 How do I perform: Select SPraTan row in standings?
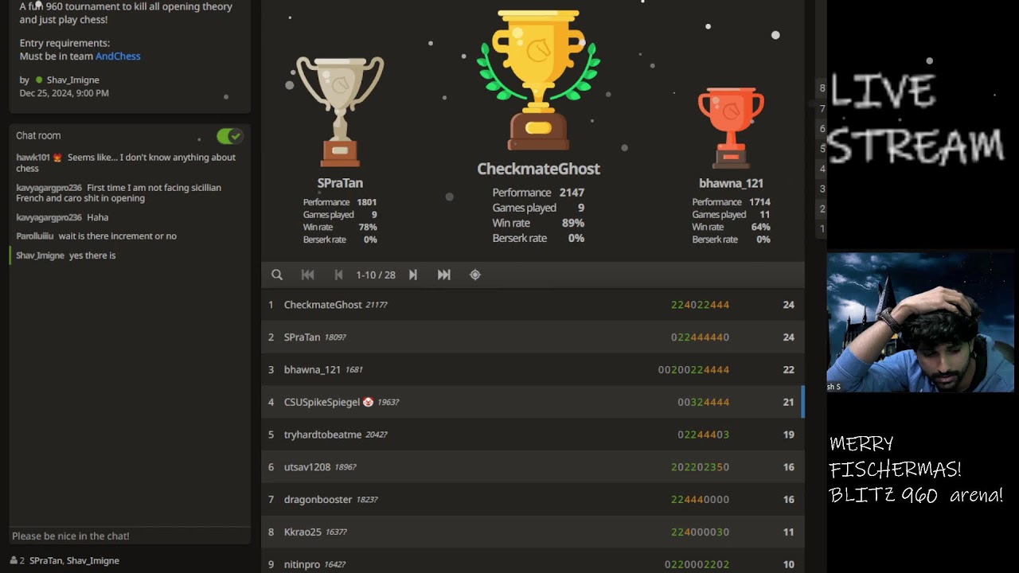[x=533, y=337]
